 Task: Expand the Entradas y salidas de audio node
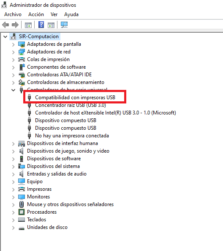click(x=14, y=174)
